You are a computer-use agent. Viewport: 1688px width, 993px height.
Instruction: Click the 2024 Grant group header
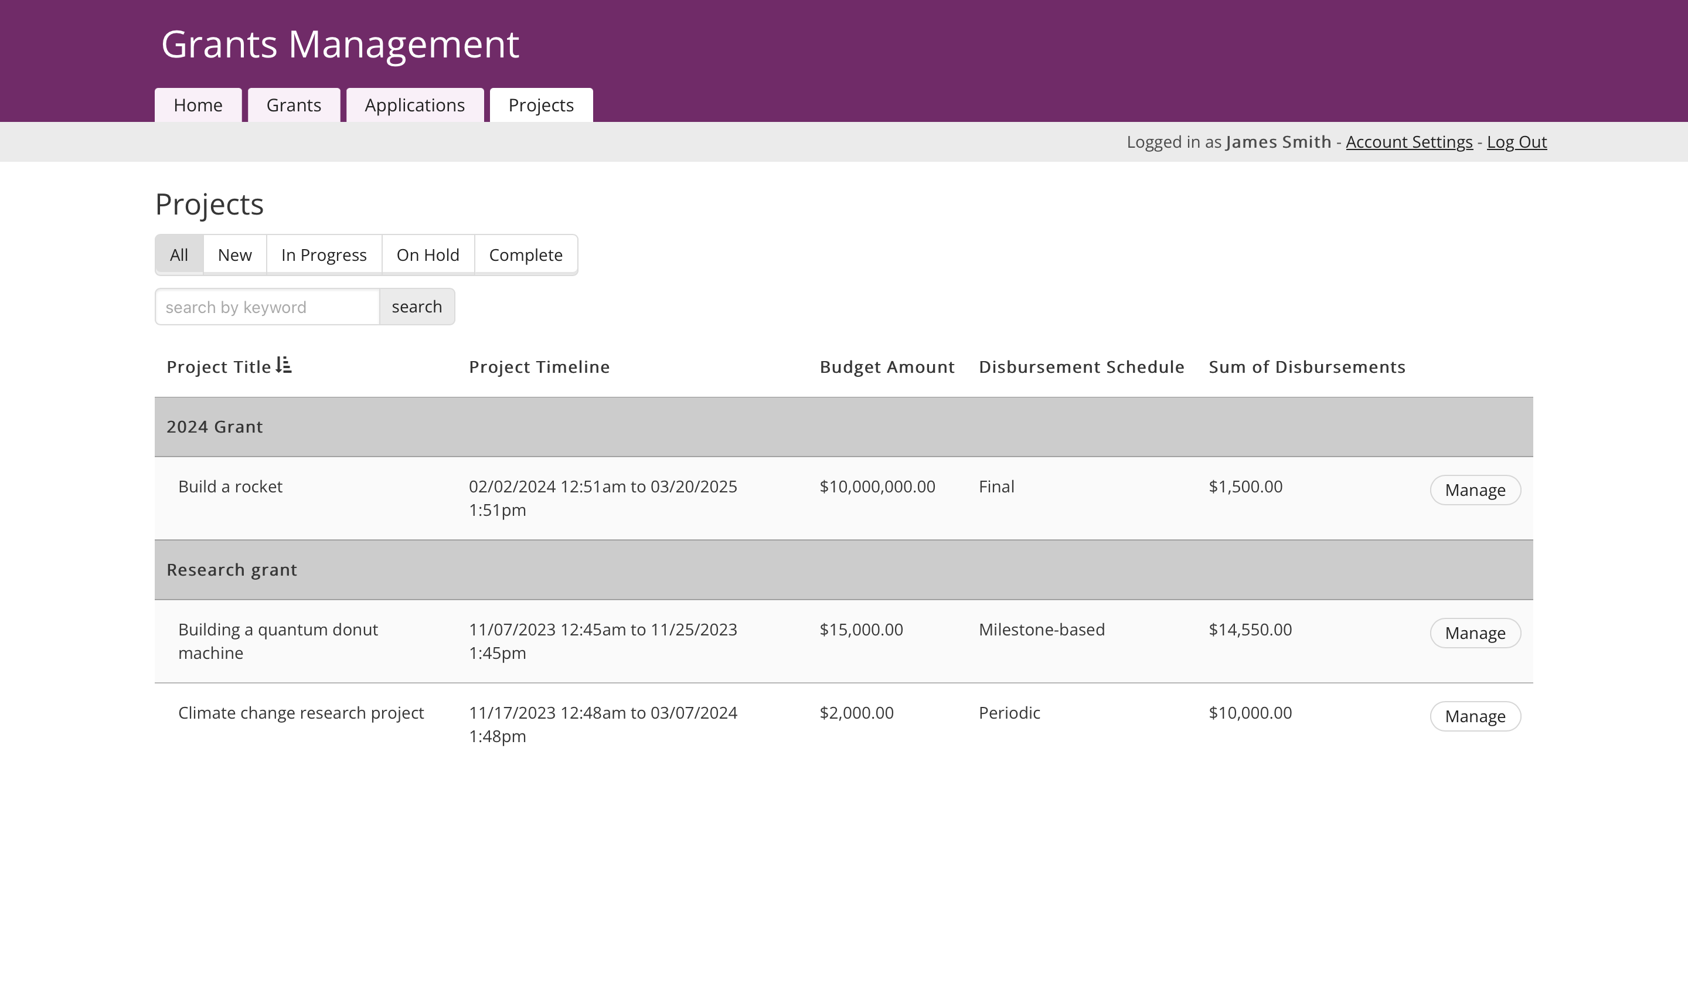point(215,427)
